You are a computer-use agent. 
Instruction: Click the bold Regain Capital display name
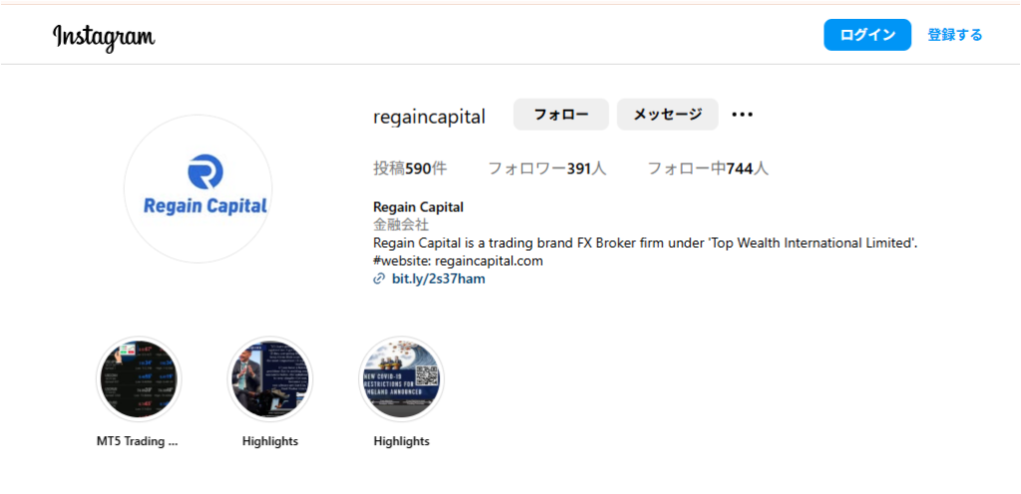pyautogui.click(x=418, y=207)
